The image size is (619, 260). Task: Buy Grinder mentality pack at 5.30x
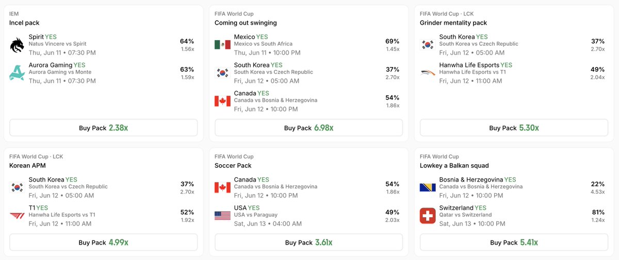point(514,128)
